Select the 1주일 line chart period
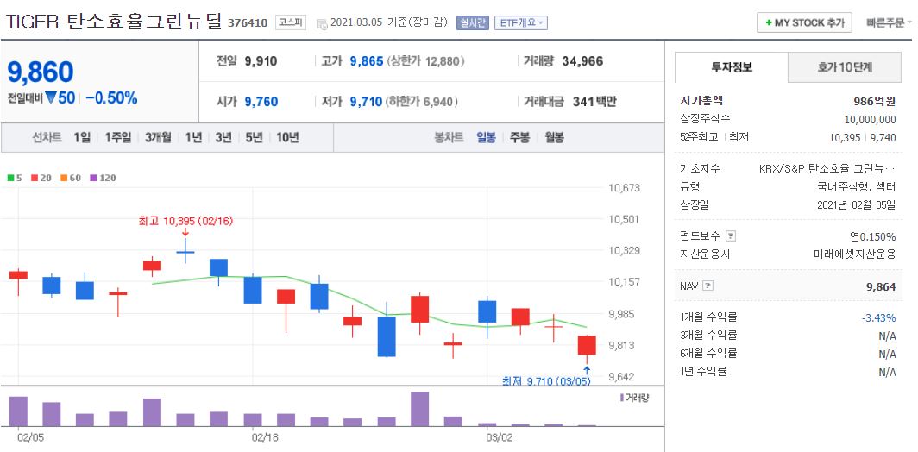 point(118,138)
